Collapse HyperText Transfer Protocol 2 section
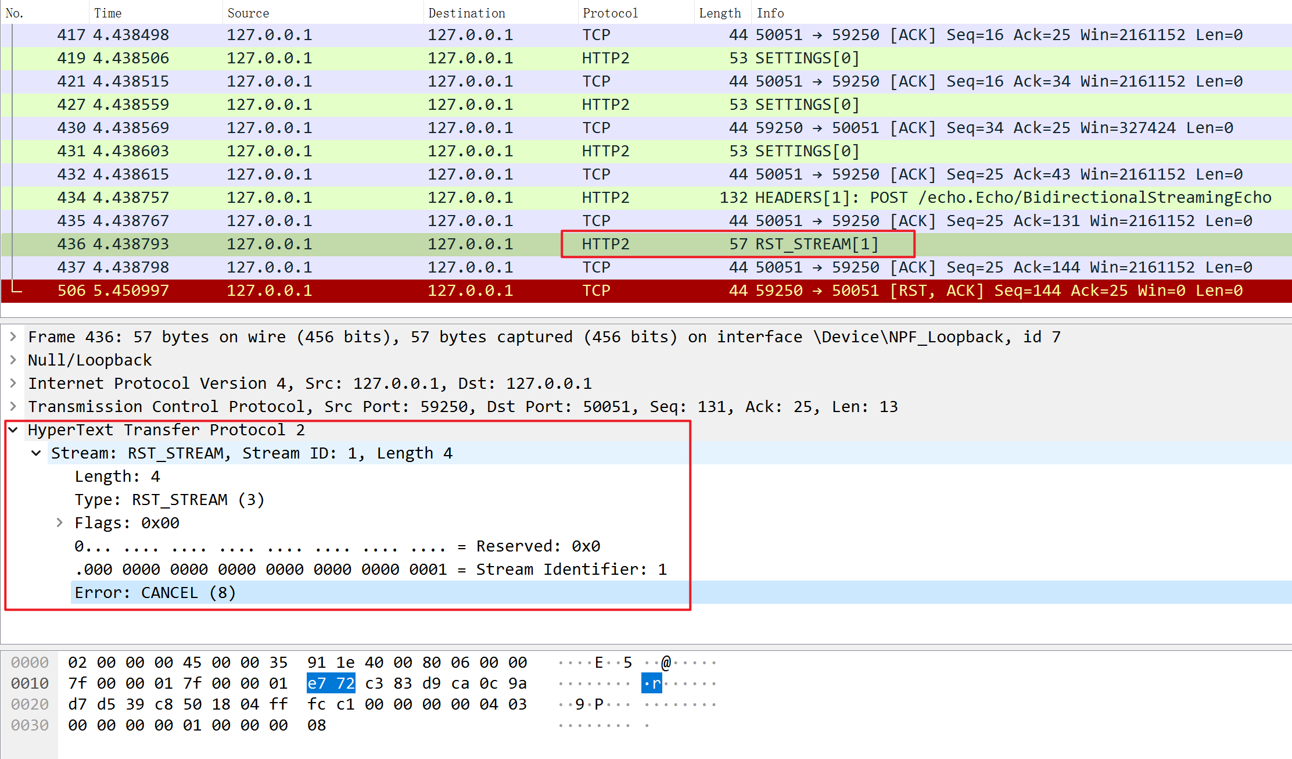Image resolution: width=1292 pixels, height=759 pixels. click(13, 429)
